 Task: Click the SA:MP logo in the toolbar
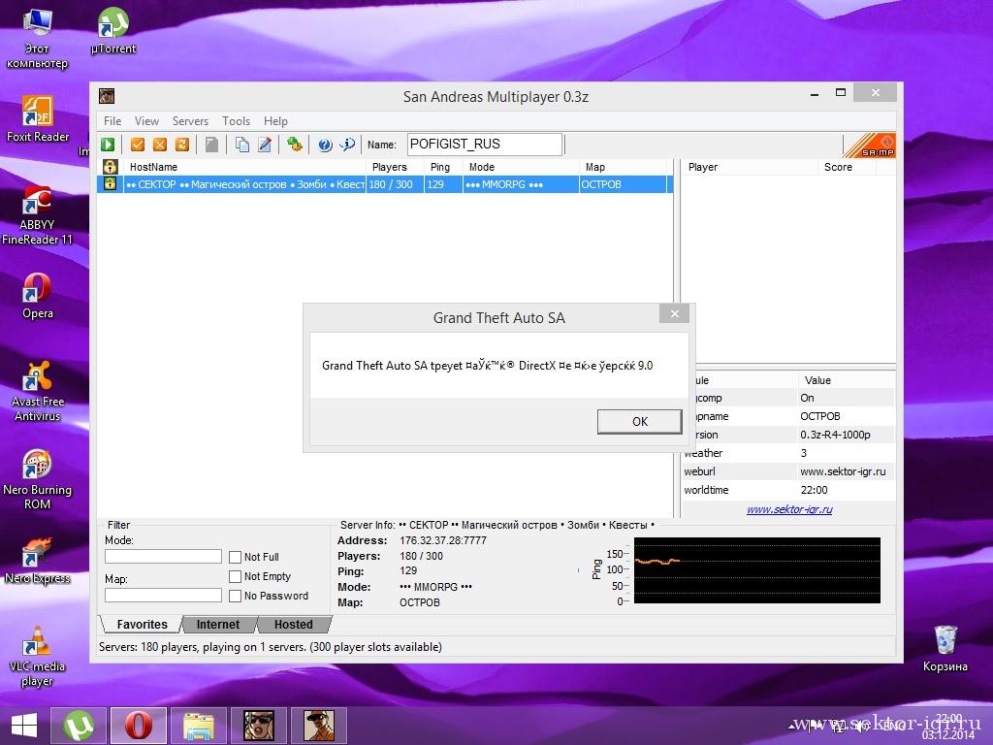coord(870,146)
